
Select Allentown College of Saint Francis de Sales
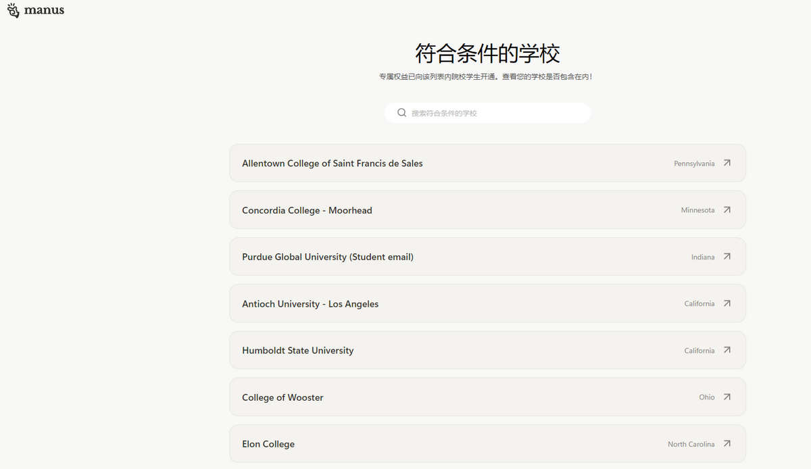[487, 163]
